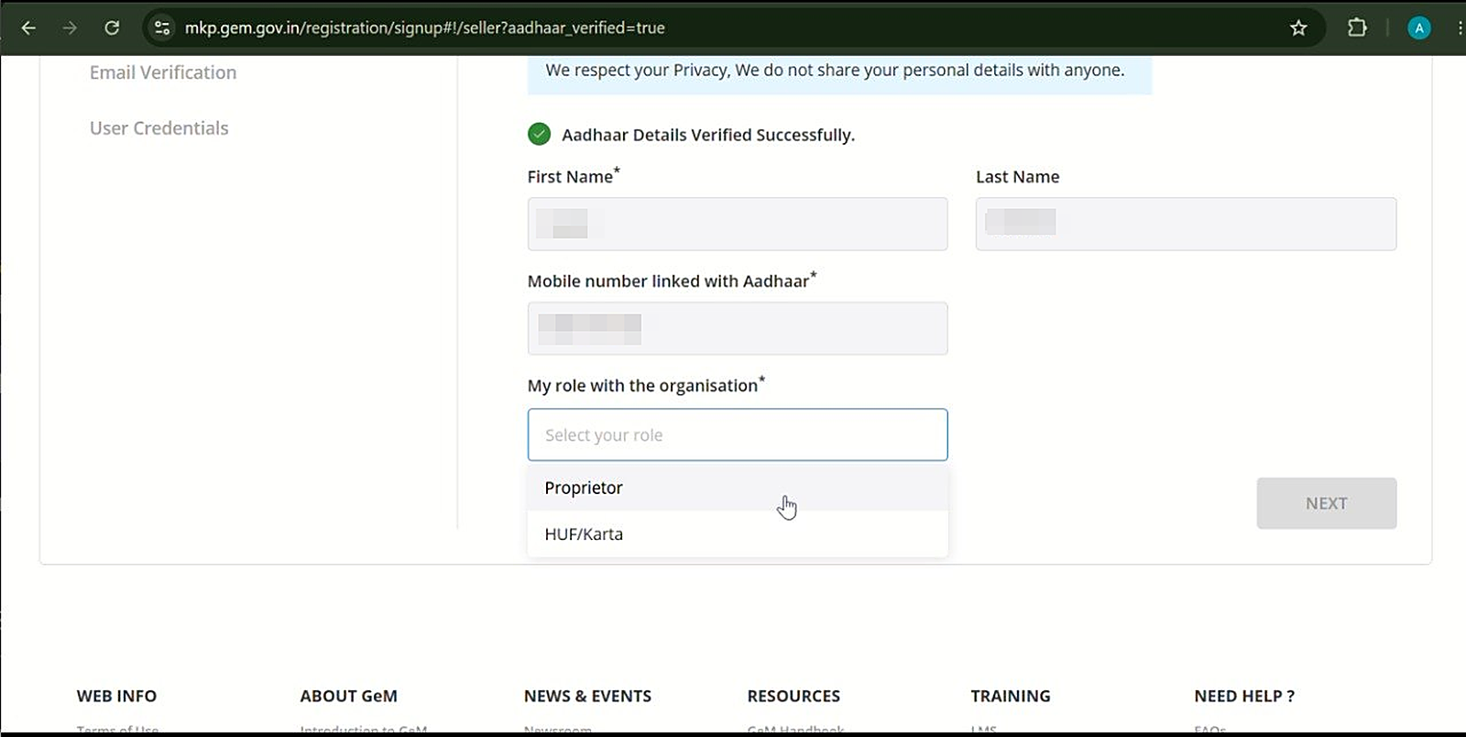
Task: Open site information icon in address bar
Action: 162,27
